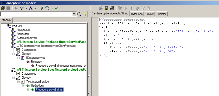
Task: Select WSC-interopservice (interopserviceClientPackage)
Action: point(46,46)
